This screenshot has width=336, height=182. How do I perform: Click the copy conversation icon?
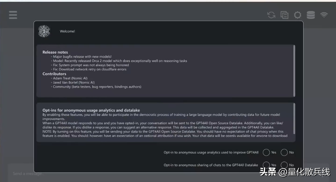click(x=284, y=15)
